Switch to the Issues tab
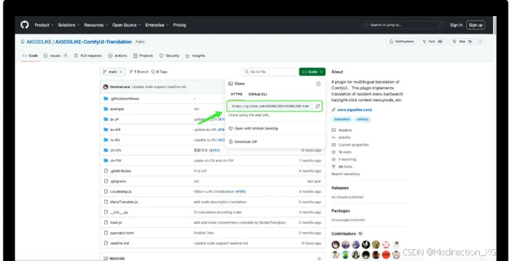This screenshot has width=510, height=261. pos(55,56)
